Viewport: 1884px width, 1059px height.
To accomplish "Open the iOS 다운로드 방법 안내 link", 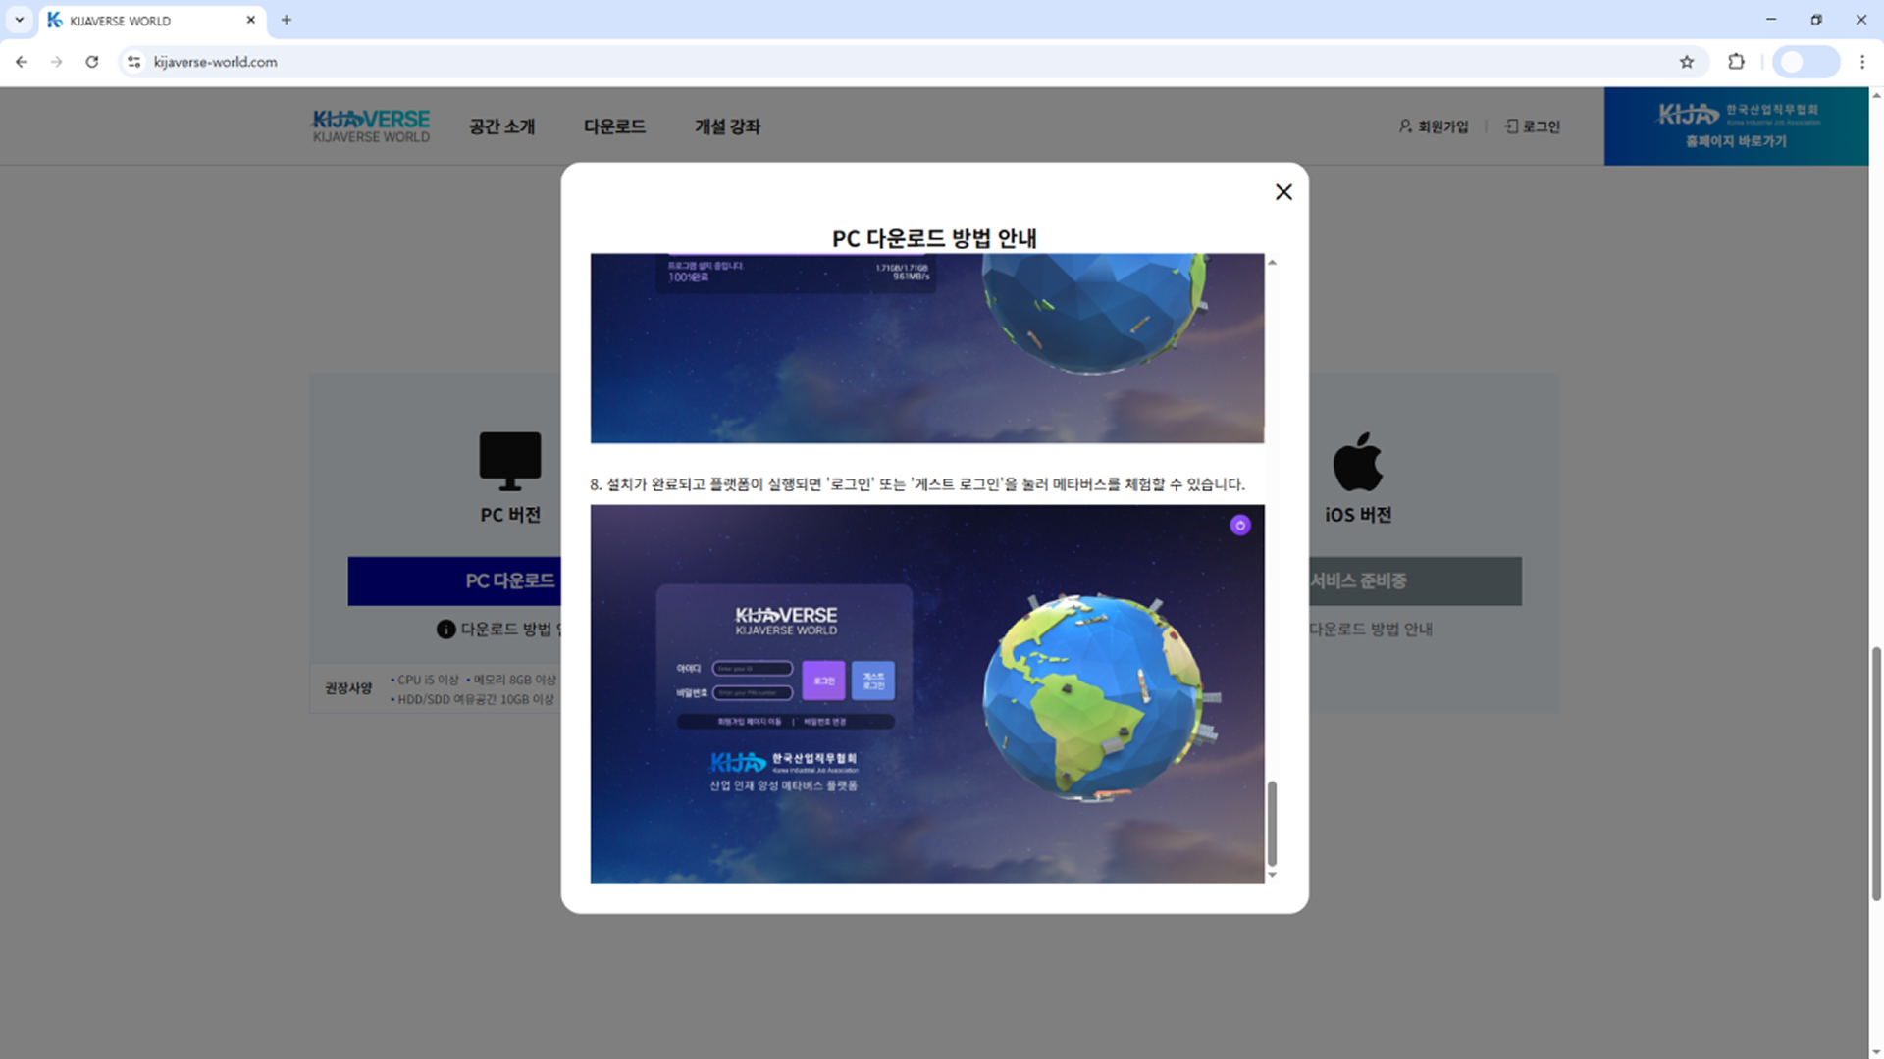I will tap(1371, 629).
